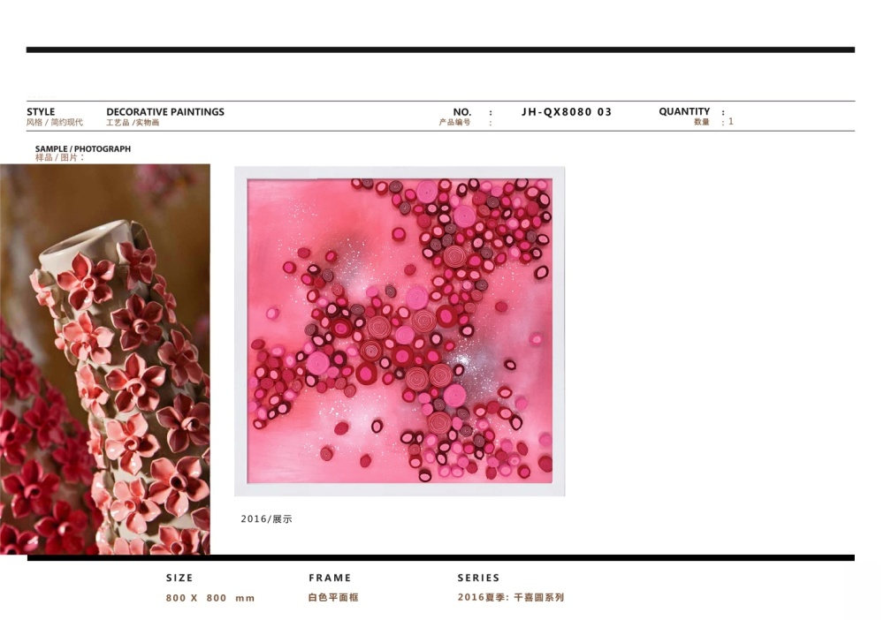Select the ceramic flower vase photograph
Viewport: 884px width, 620px height.
point(105,359)
